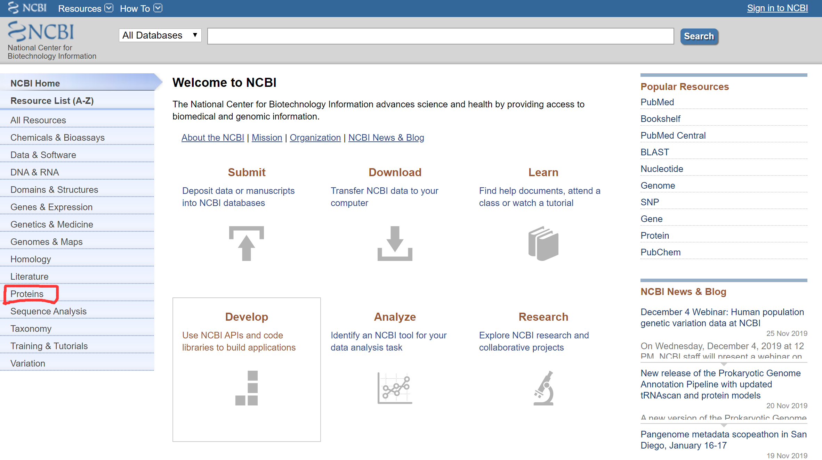
Task: Click the NCBI logo in top bar
Action: click(x=28, y=8)
